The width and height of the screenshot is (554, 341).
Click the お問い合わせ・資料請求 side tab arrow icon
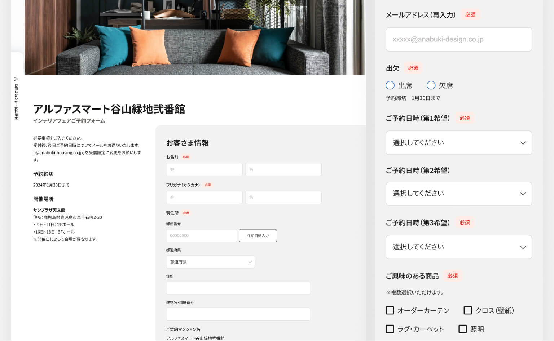[16, 79]
